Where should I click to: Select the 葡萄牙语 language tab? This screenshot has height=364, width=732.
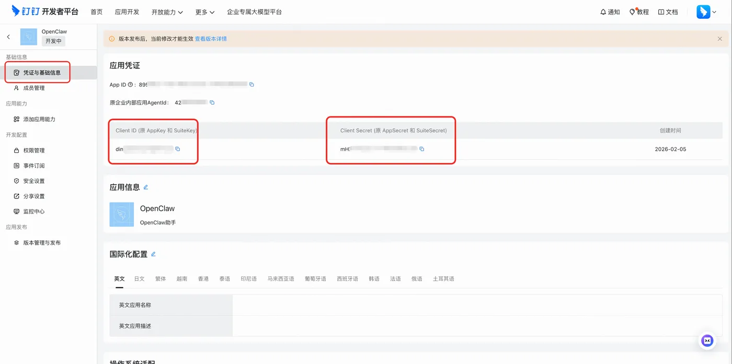point(316,279)
